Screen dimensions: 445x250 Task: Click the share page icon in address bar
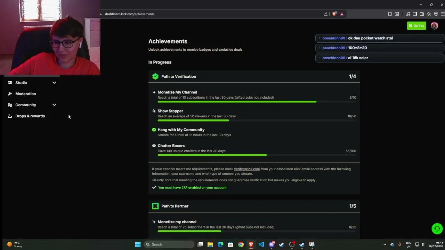tap(326, 14)
